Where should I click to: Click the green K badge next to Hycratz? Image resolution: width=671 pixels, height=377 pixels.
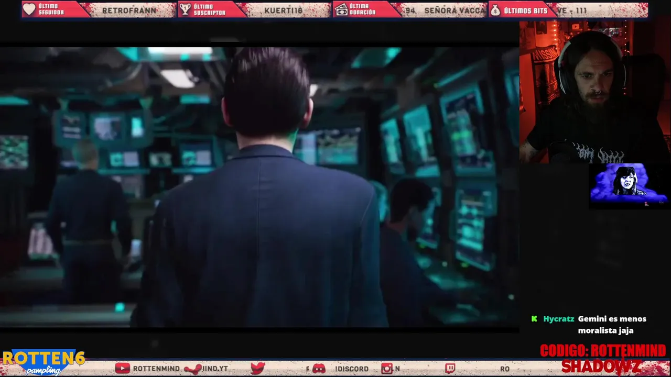coord(534,319)
